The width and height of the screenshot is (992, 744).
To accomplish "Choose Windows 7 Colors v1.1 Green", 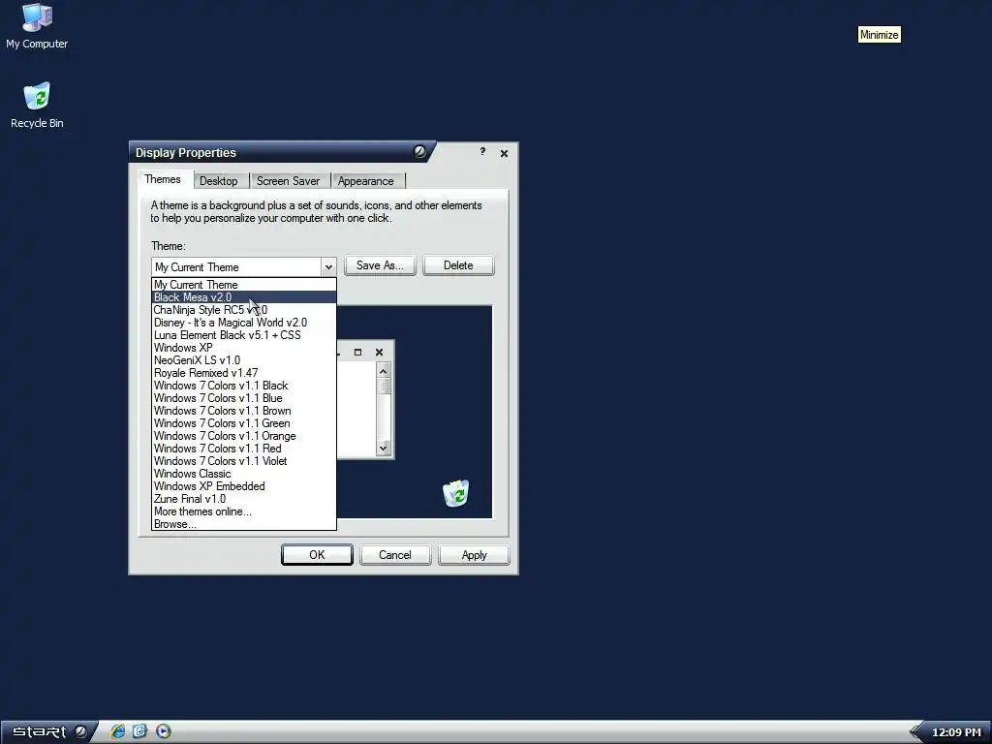I will pyautogui.click(x=243, y=424).
